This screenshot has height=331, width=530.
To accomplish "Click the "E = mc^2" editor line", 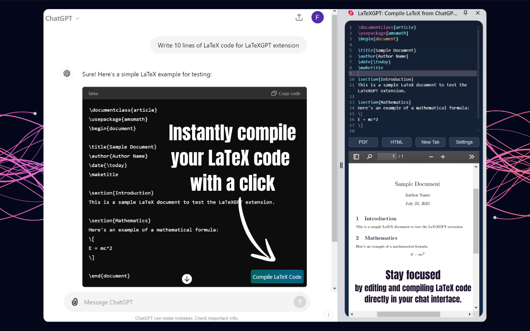I will point(368,120).
